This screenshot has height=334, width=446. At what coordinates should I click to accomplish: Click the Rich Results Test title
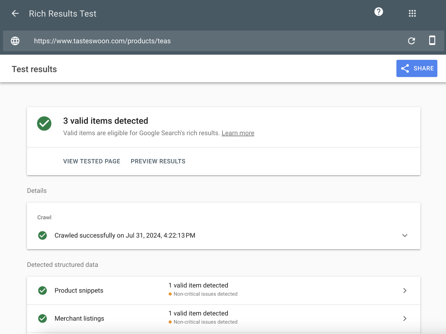tap(63, 14)
